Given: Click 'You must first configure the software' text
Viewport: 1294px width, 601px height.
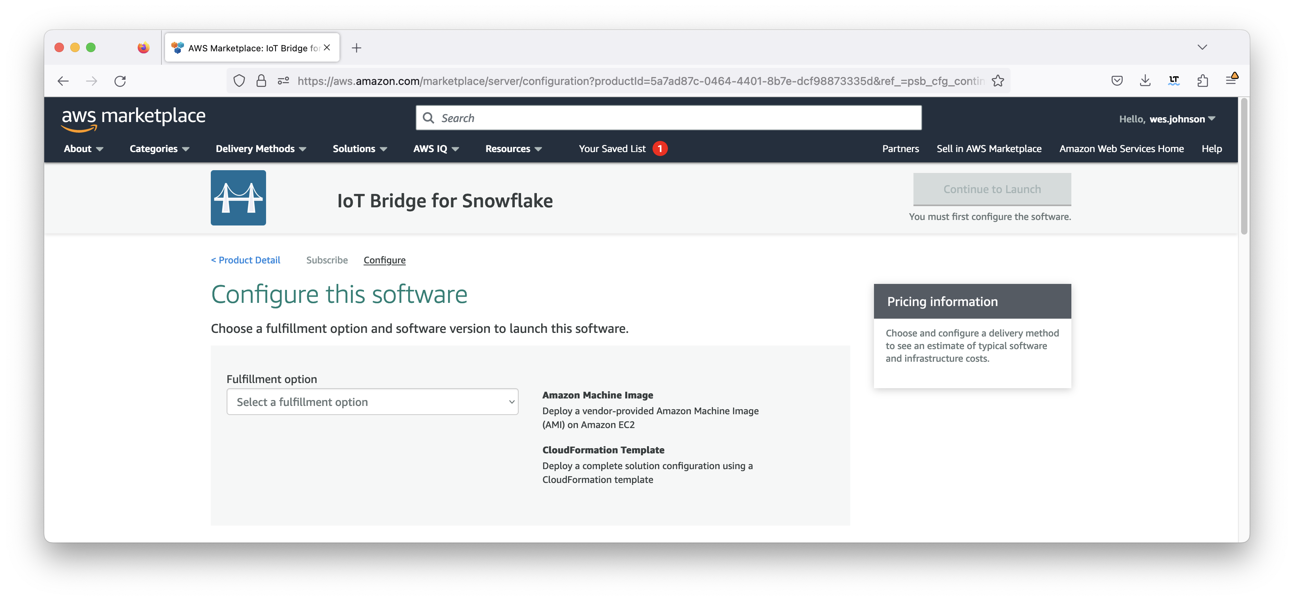Looking at the screenshot, I should [990, 216].
